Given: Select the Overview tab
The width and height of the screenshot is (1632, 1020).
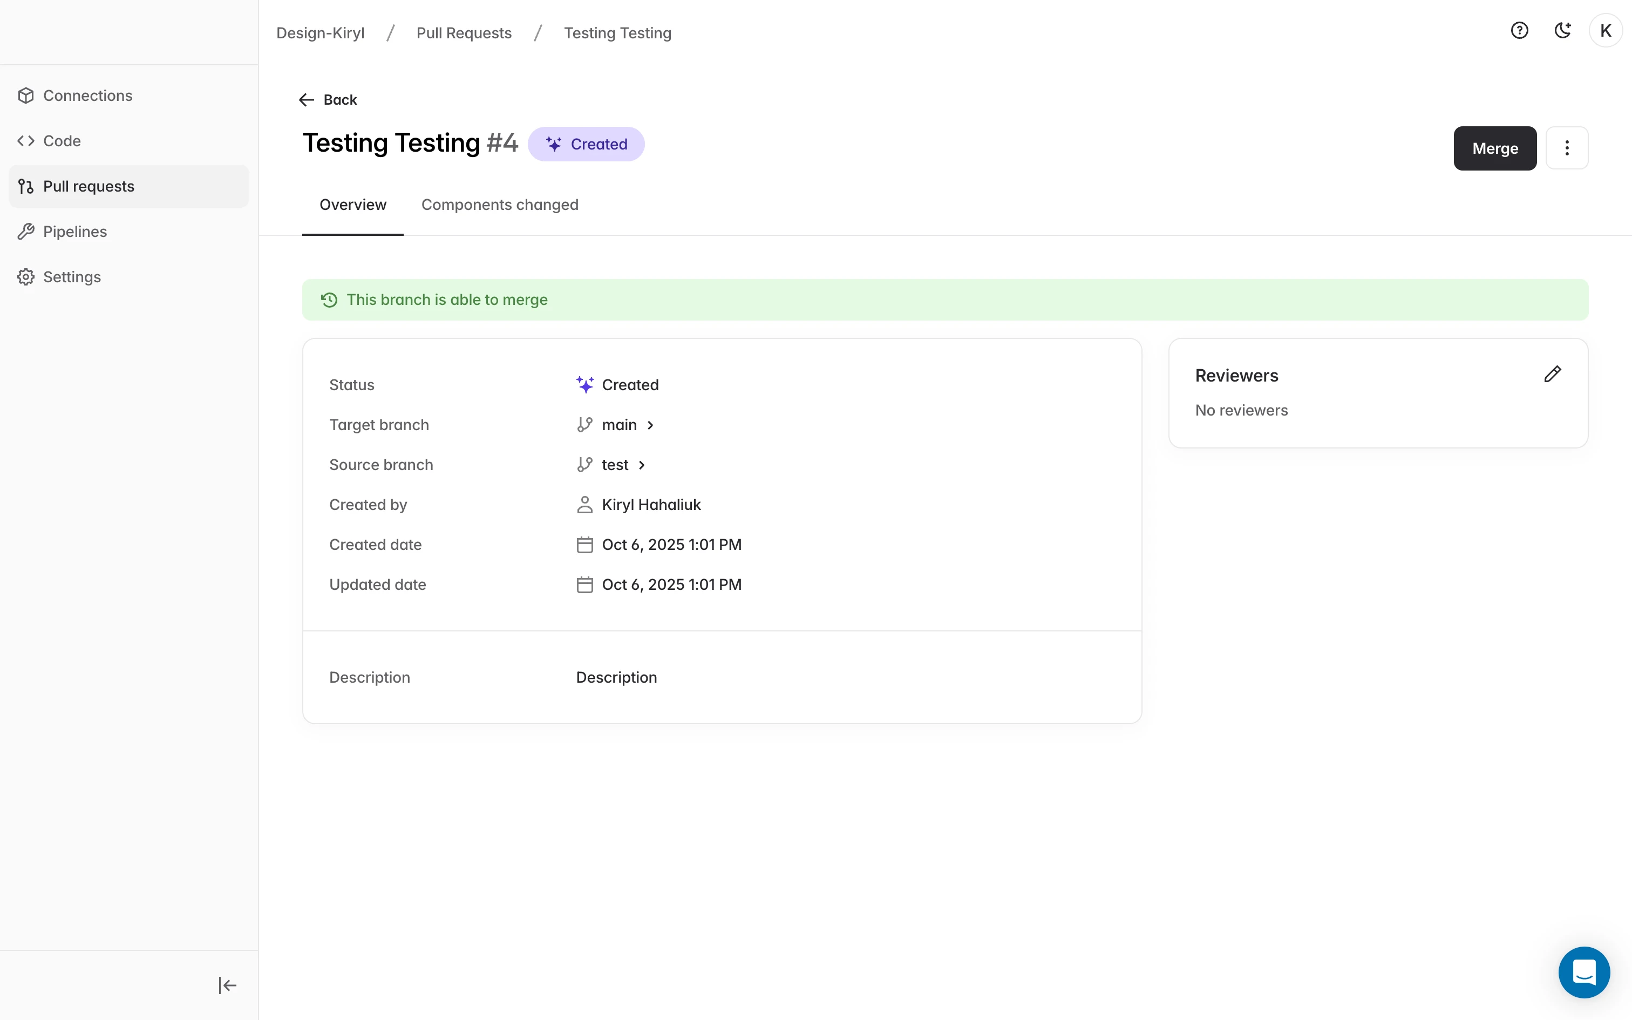Looking at the screenshot, I should coord(353,205).
